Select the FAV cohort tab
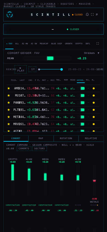The height and width of the screenshot is (232, 107). pyautogui.click(x=9, y=44)
